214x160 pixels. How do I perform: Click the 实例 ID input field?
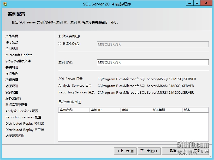tap(153, 62)
